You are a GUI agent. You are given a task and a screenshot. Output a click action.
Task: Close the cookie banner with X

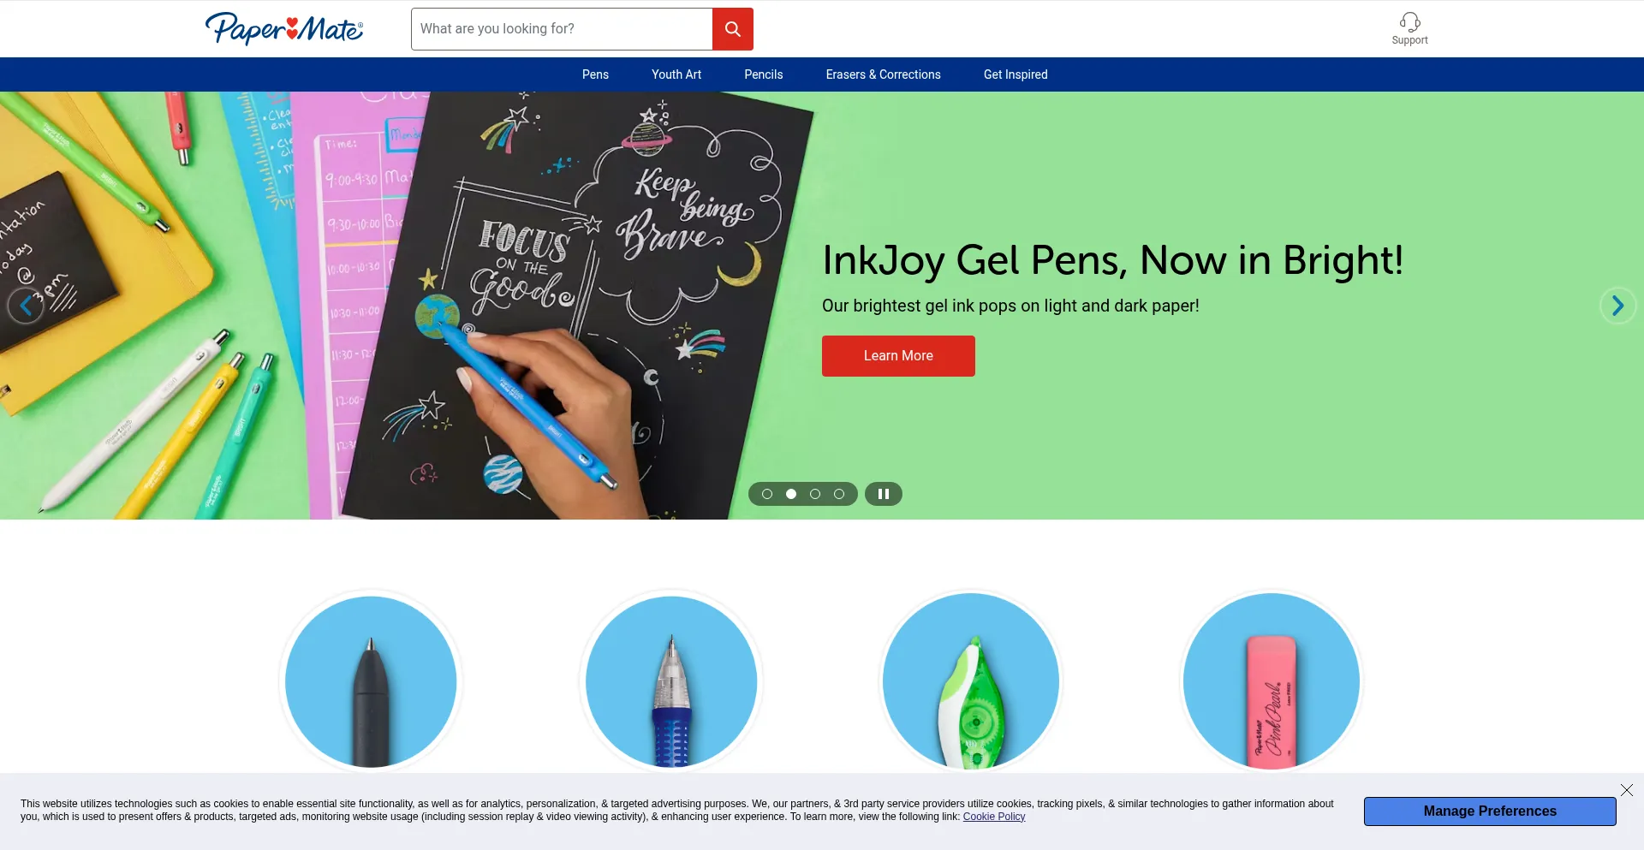tap(1626, 790)
